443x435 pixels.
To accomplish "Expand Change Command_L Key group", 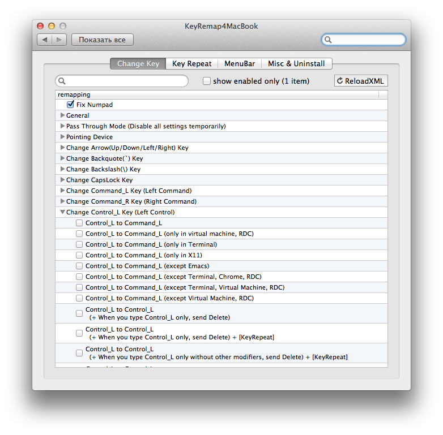I will (62, 191).
